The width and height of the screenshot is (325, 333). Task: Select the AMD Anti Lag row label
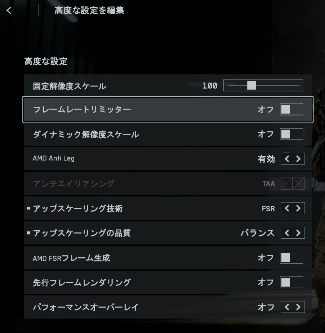(54, 158)
